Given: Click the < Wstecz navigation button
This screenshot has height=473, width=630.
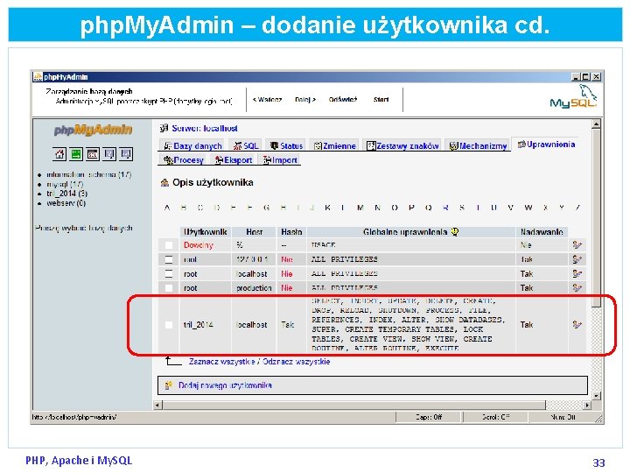Looking at the screenshot, I should (267, 99).
